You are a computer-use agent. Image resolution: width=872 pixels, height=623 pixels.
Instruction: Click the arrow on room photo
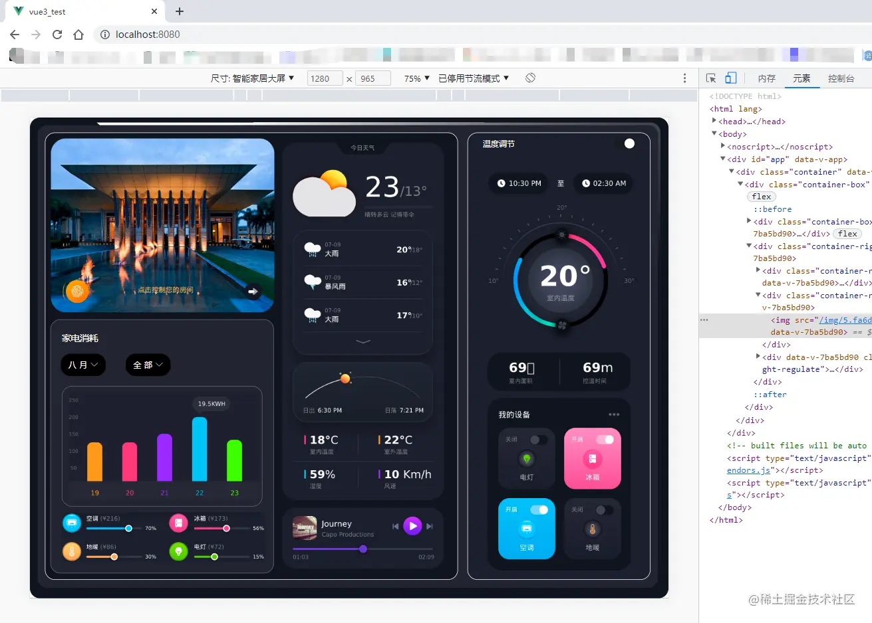click(x=253, y=291)
